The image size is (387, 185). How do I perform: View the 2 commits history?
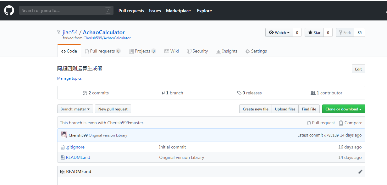pyautogui.click(x=96, y=93)
